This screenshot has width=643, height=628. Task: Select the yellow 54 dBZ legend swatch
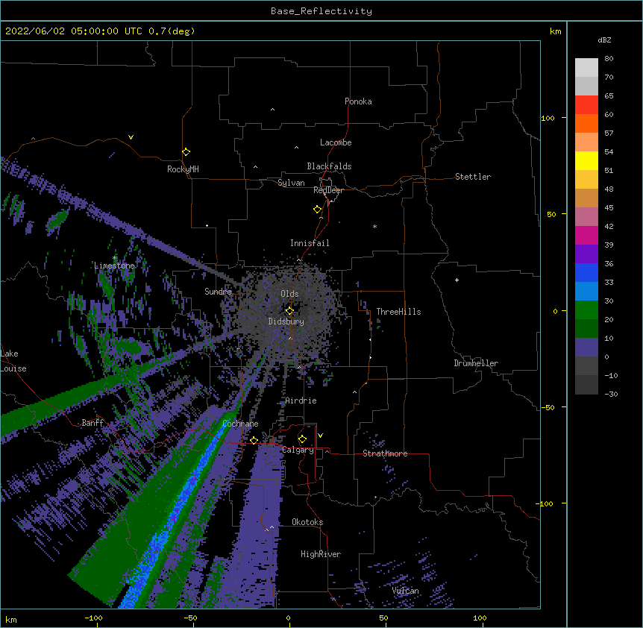point(586,160)
